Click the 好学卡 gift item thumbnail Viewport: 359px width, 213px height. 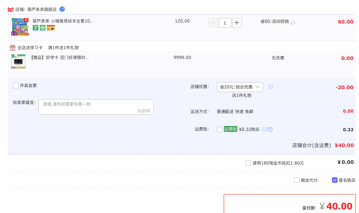coord(18,61)
